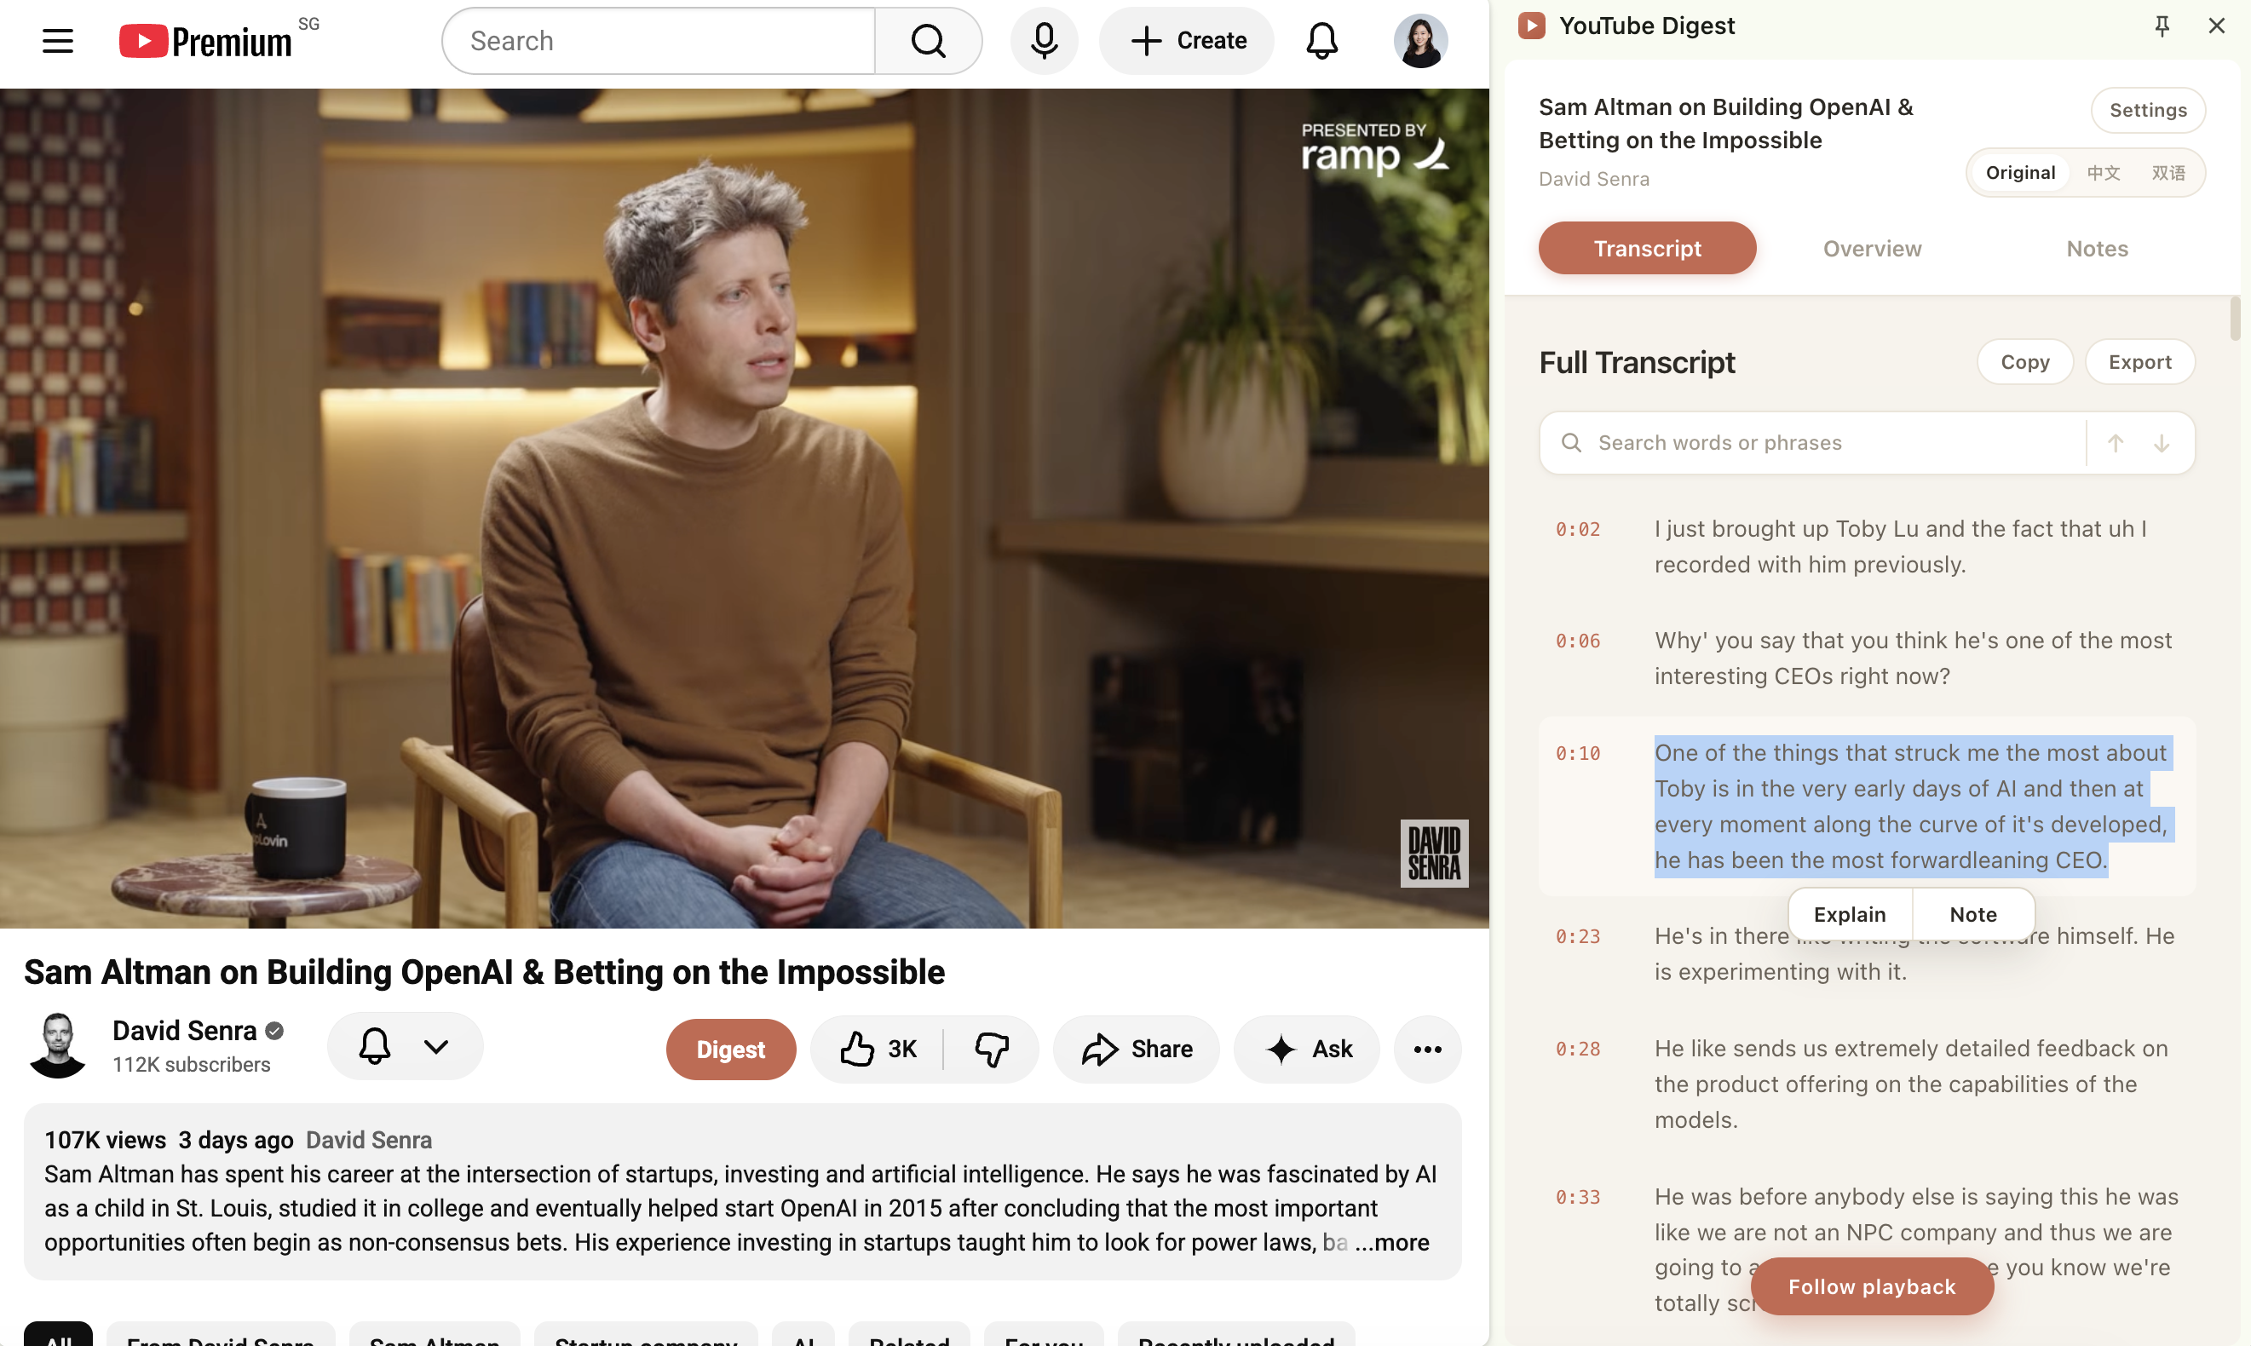The image size is (2251, 1346).
Task: Jump to timestamp 0:33
Action: (1577, 1197)
